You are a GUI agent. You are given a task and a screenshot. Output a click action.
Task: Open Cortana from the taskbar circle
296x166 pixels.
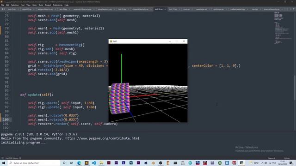[64, 163]
